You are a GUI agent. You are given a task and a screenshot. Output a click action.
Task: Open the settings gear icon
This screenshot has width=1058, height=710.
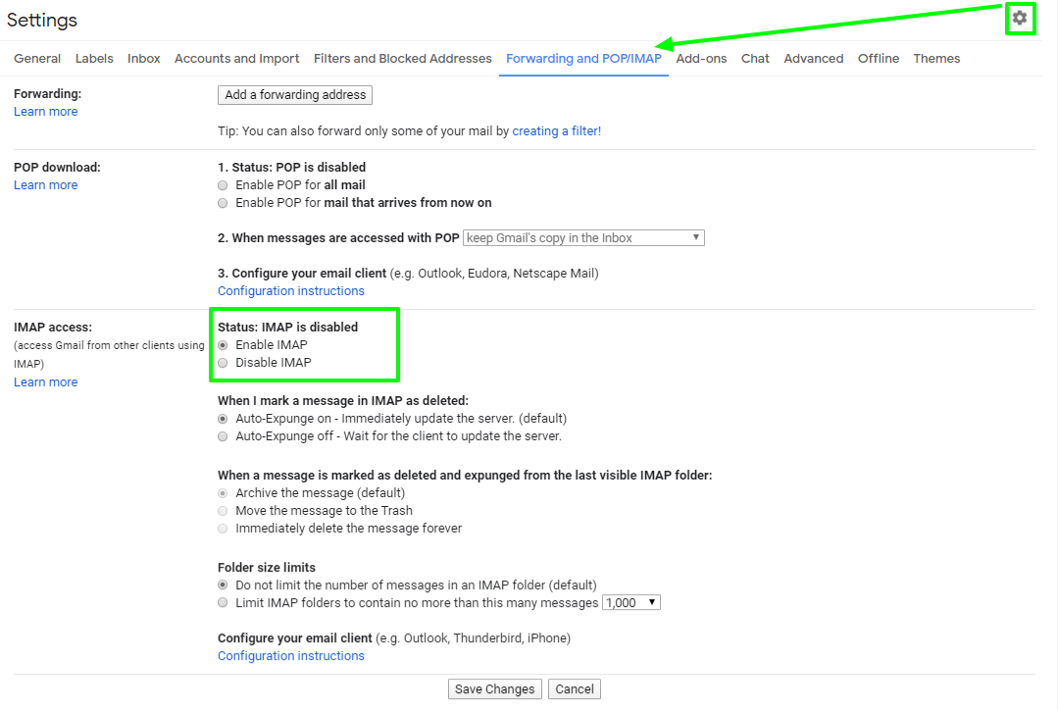click(x=1020, y=18)
